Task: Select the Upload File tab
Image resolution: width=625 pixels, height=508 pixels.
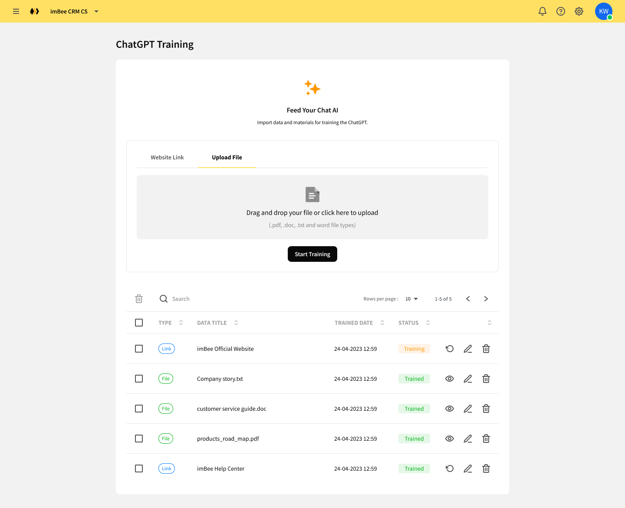Action: point(227,157)
